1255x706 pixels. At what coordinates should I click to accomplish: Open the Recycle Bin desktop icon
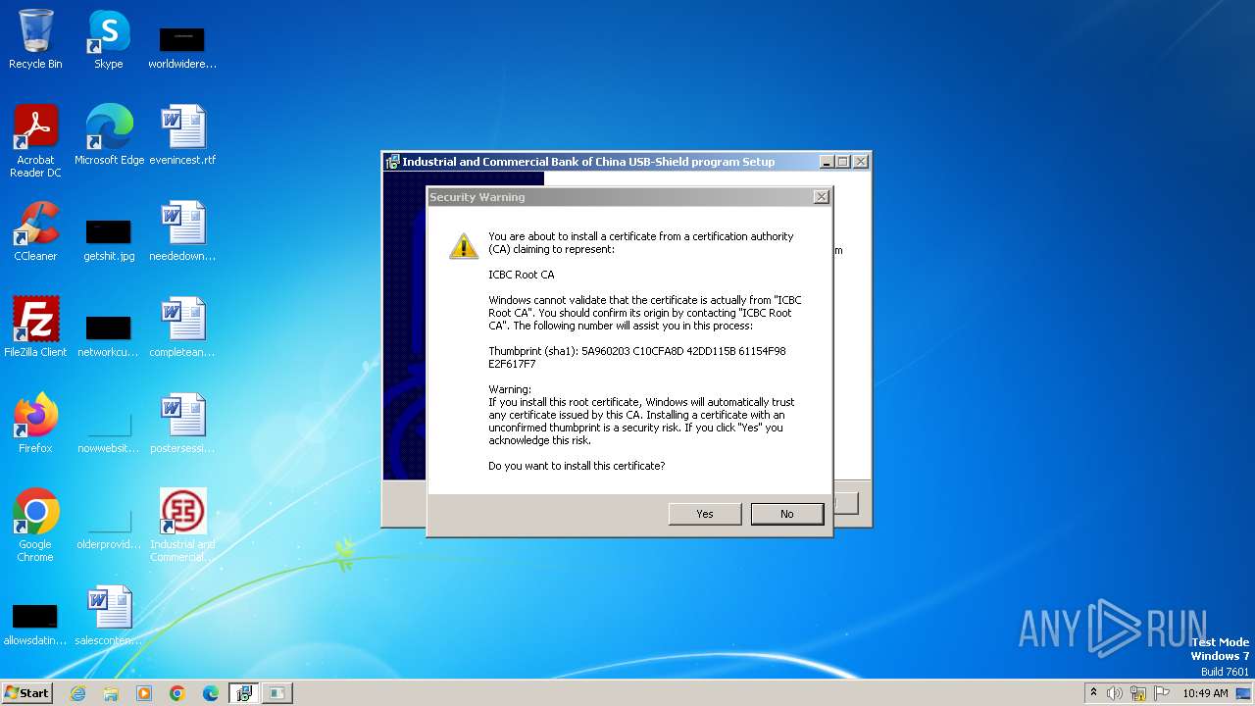35,39
